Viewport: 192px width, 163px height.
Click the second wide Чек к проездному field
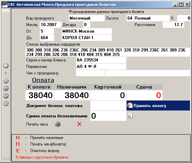pyautogui.click(x=147, y=73)
